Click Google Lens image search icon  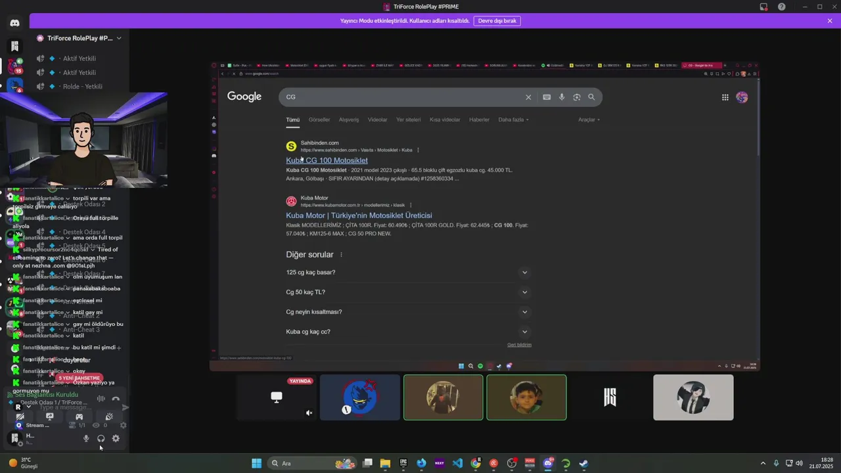577,97
